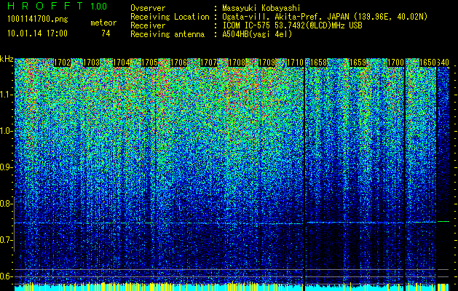Viewport: 458px width, 291px height.
Task: Click the 1707 time marker
Action: click(x=208, y=63)
